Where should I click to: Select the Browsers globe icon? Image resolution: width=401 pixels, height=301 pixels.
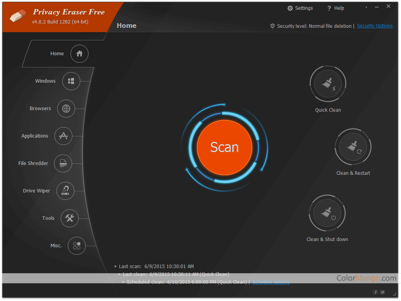(66, 109)
